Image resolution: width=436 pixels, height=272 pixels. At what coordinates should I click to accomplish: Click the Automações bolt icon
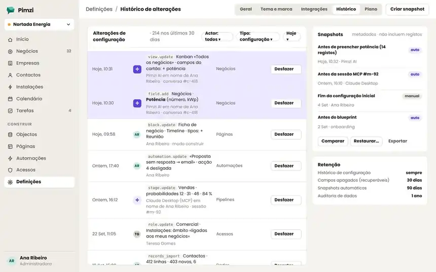(10, 159)
